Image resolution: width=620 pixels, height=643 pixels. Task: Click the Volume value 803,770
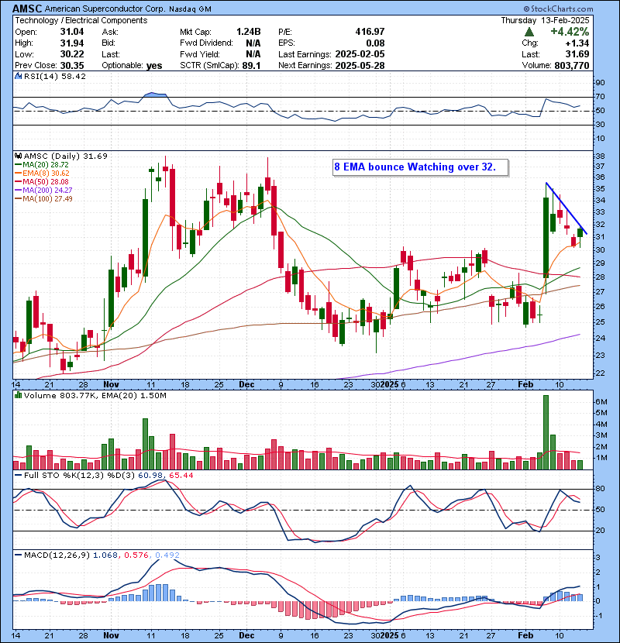tap(572, 65)
